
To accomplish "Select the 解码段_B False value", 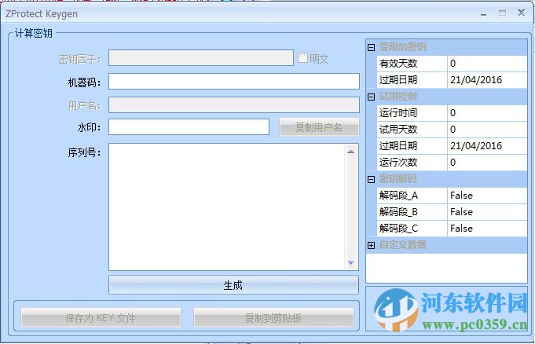I will [x=487, y=212].
